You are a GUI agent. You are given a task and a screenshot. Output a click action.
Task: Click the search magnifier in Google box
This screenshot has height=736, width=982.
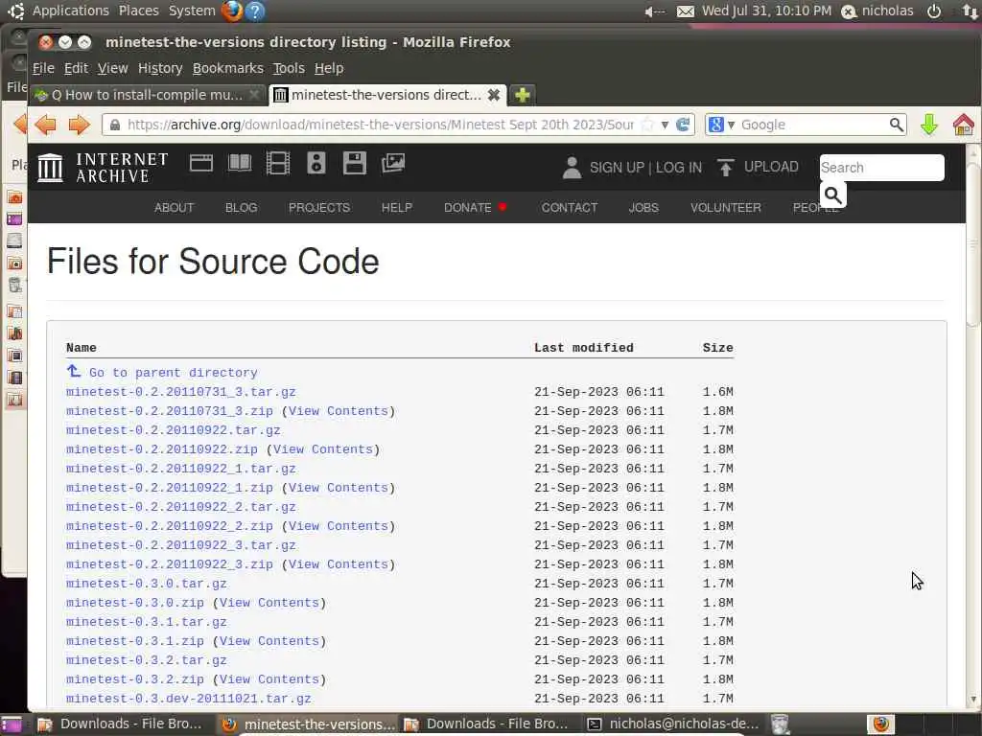[897, 125]
